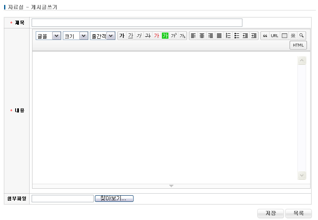Switch editor to HTML mode
318x220 pixels.
298,45
